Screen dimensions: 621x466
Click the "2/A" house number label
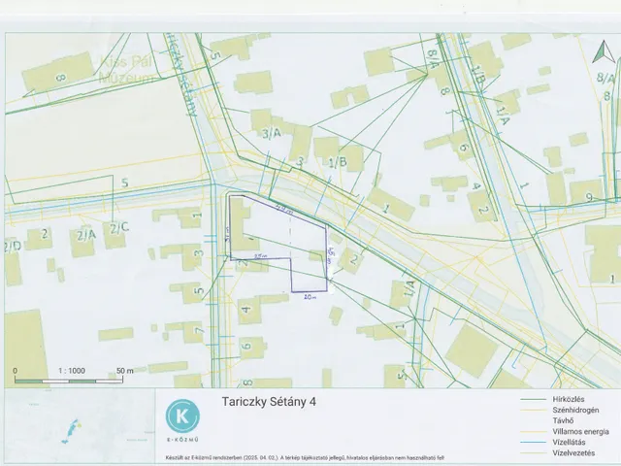point(86,236)
